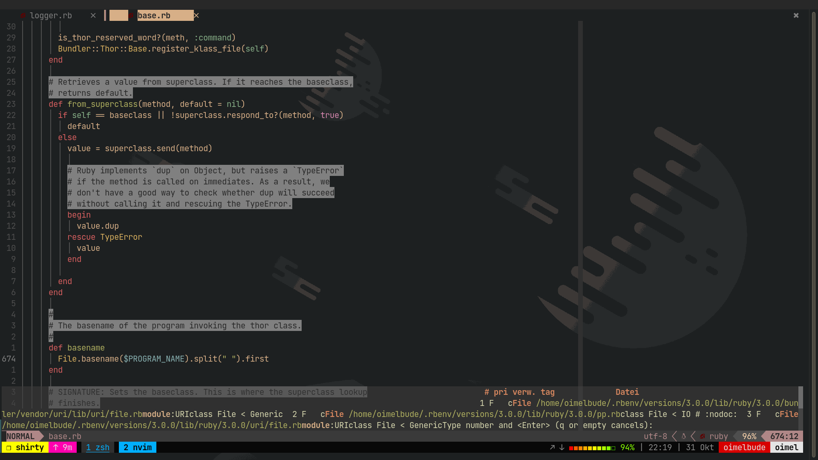Screen dimensions: 818x460
Task: Click the up-arrow icon next to 9m
Action: pyautogui.click(x=55, y=448)
